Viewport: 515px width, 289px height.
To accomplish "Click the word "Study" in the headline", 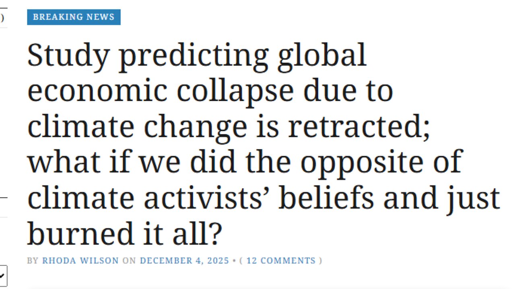I will 68,55.
